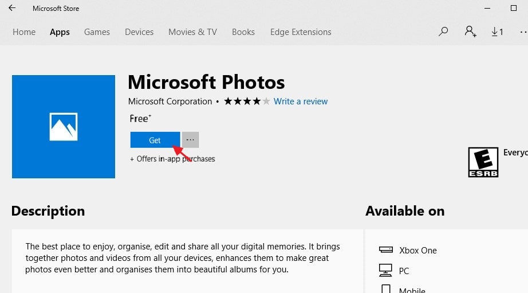
Task: Open the Books tab
Action: point(243,32)
